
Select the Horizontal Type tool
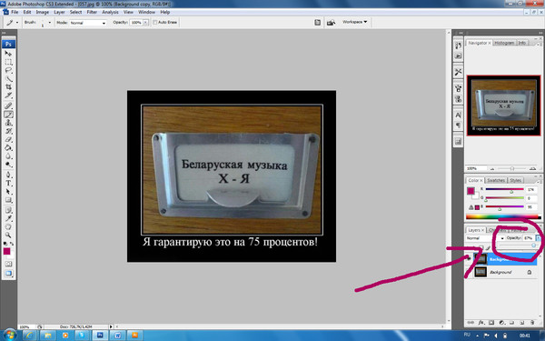point(8,183)
